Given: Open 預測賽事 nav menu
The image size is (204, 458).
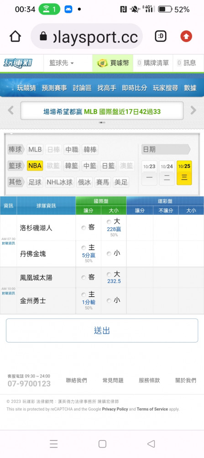Looking at the screenshot, I should pos(54,88).
